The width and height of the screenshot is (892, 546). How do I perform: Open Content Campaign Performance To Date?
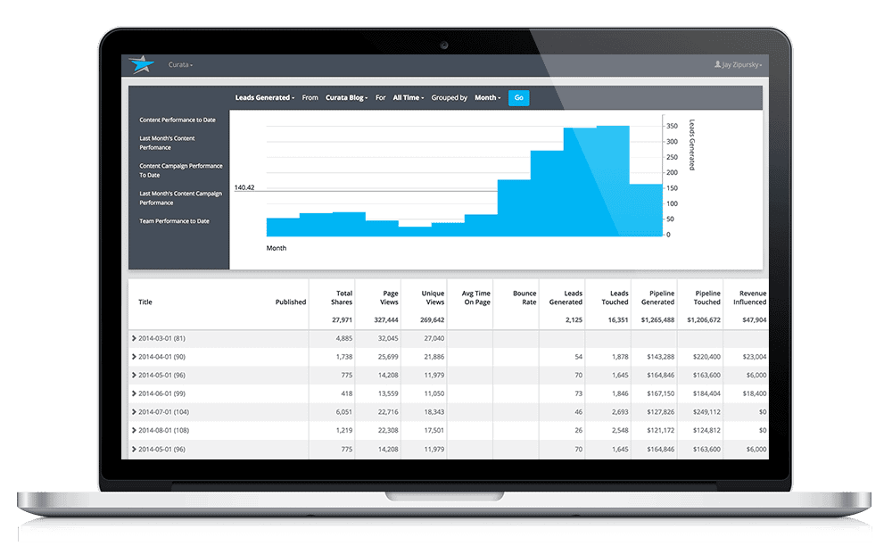(x=180, y=170)
